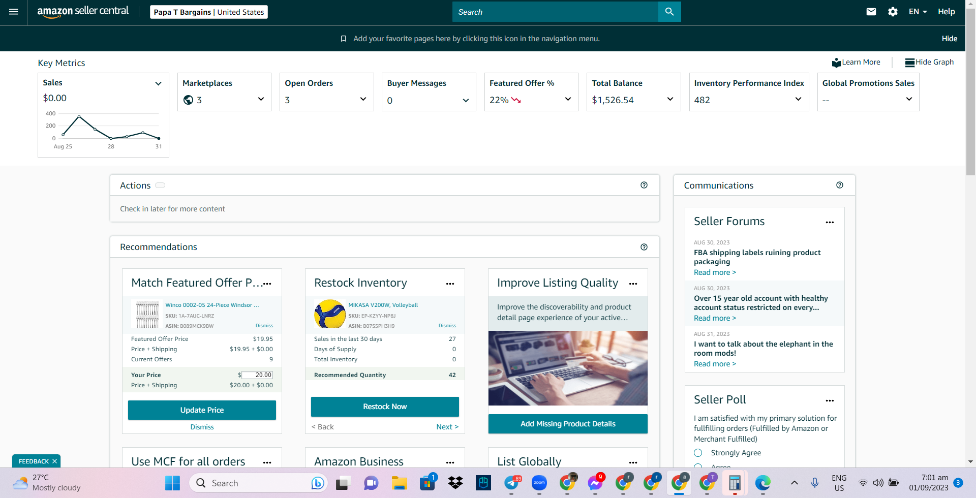976x498 pixels.
Task: Hide the favorites bar
Action: [949, 39]
